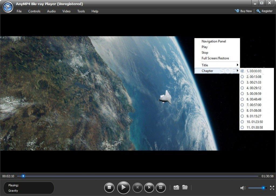
Task: Open the Tools menu
Action: tap(81, 11)
